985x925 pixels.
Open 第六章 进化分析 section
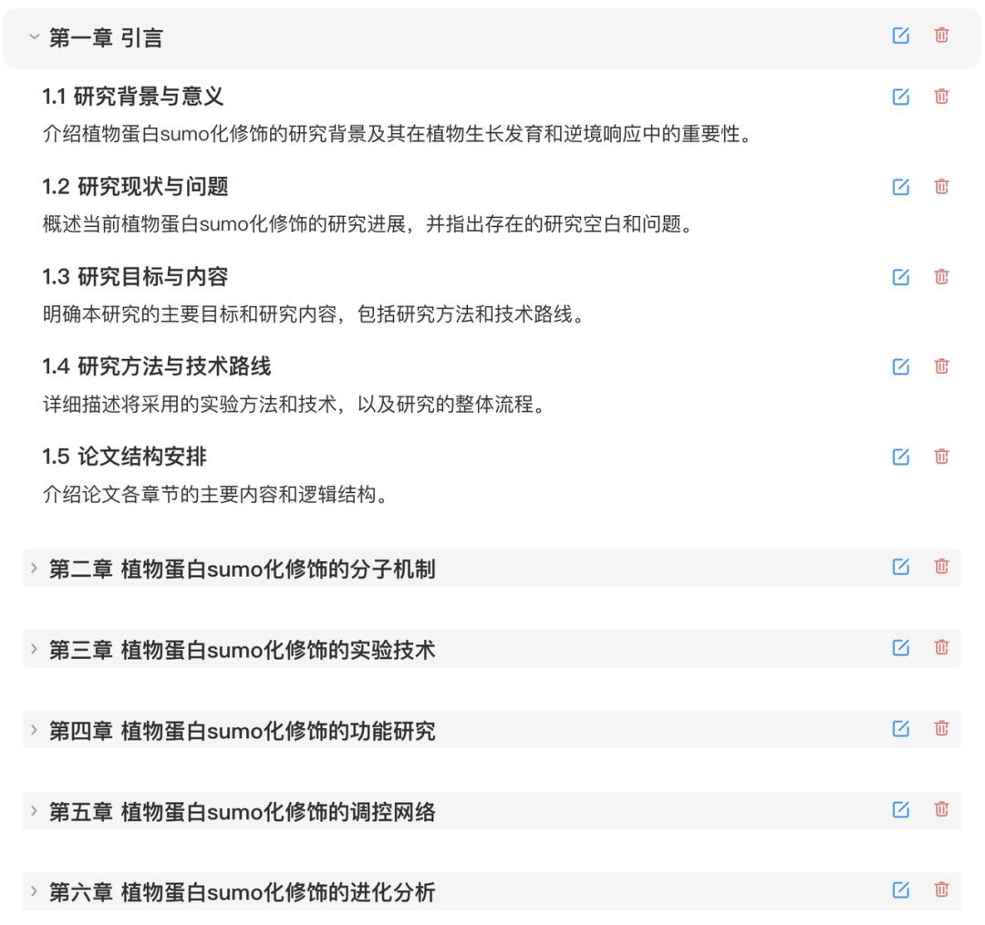(x=33, y=891)
